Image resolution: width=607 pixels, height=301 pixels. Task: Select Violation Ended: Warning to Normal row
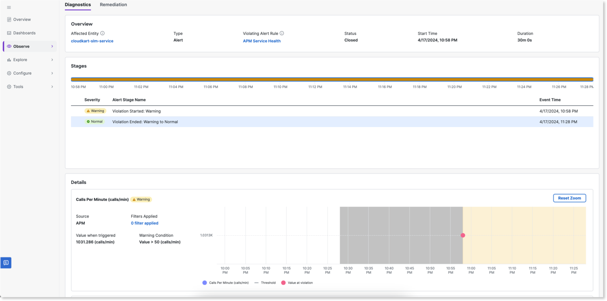point(332,122)
